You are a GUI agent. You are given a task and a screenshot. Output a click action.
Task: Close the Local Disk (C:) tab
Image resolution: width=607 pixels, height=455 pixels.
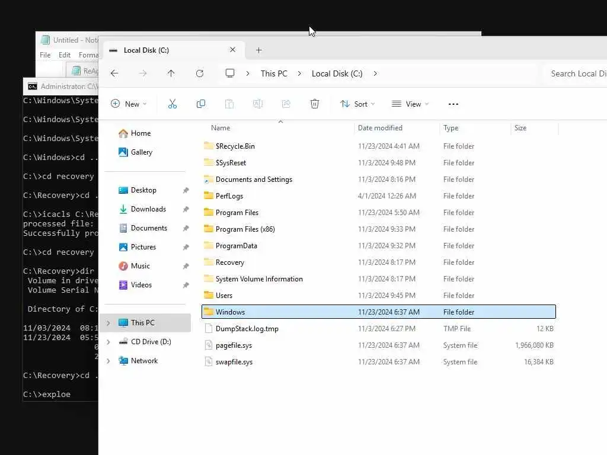(x=232, y=50)
